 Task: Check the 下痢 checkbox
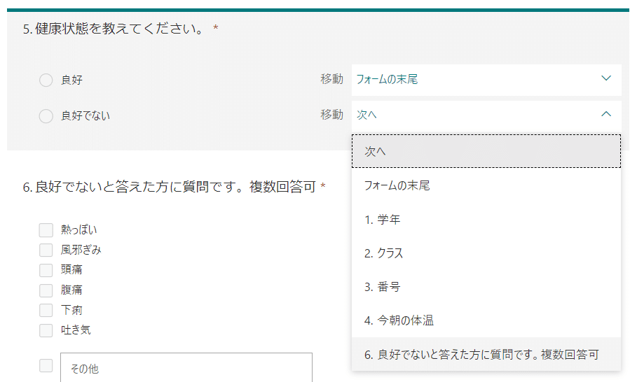pos(46,310)
